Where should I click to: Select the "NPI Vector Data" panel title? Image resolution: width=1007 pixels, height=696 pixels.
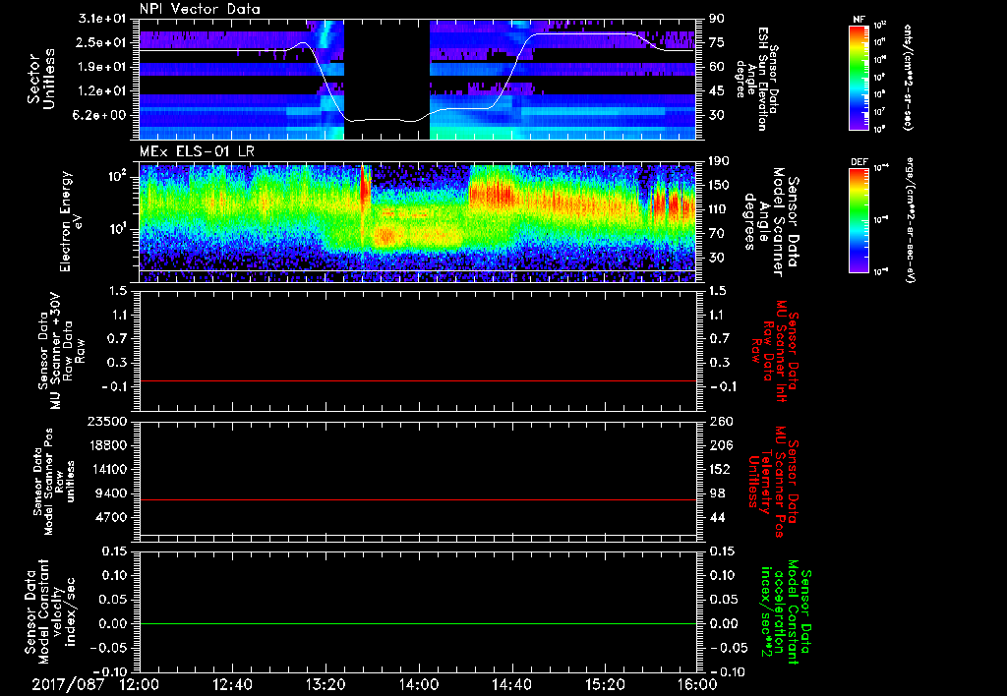point(200,9)
